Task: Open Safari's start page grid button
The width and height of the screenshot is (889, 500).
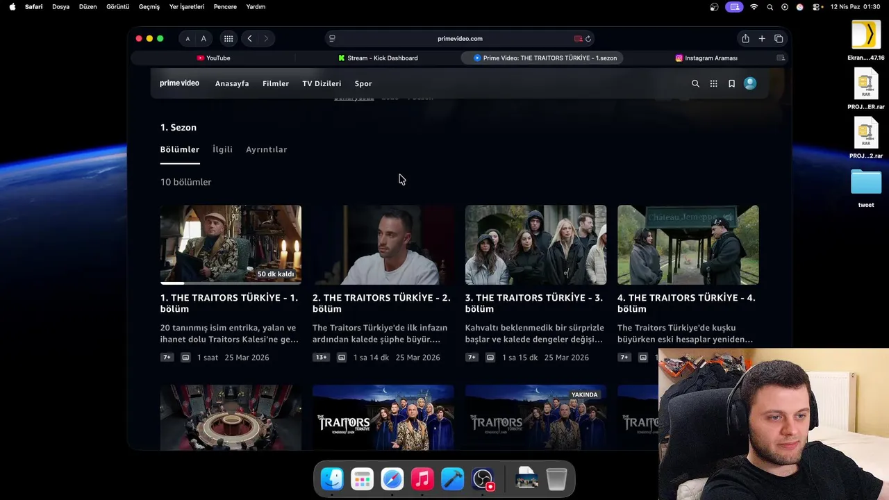Action: 228,39
